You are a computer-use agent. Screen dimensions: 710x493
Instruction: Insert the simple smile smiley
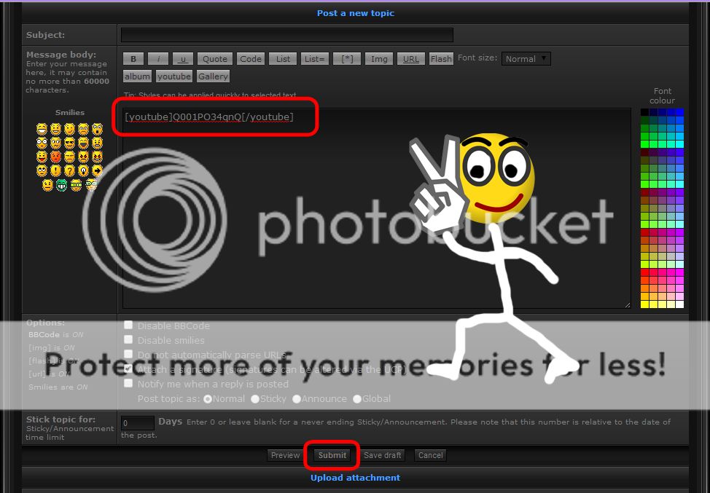tap(55, 130)
